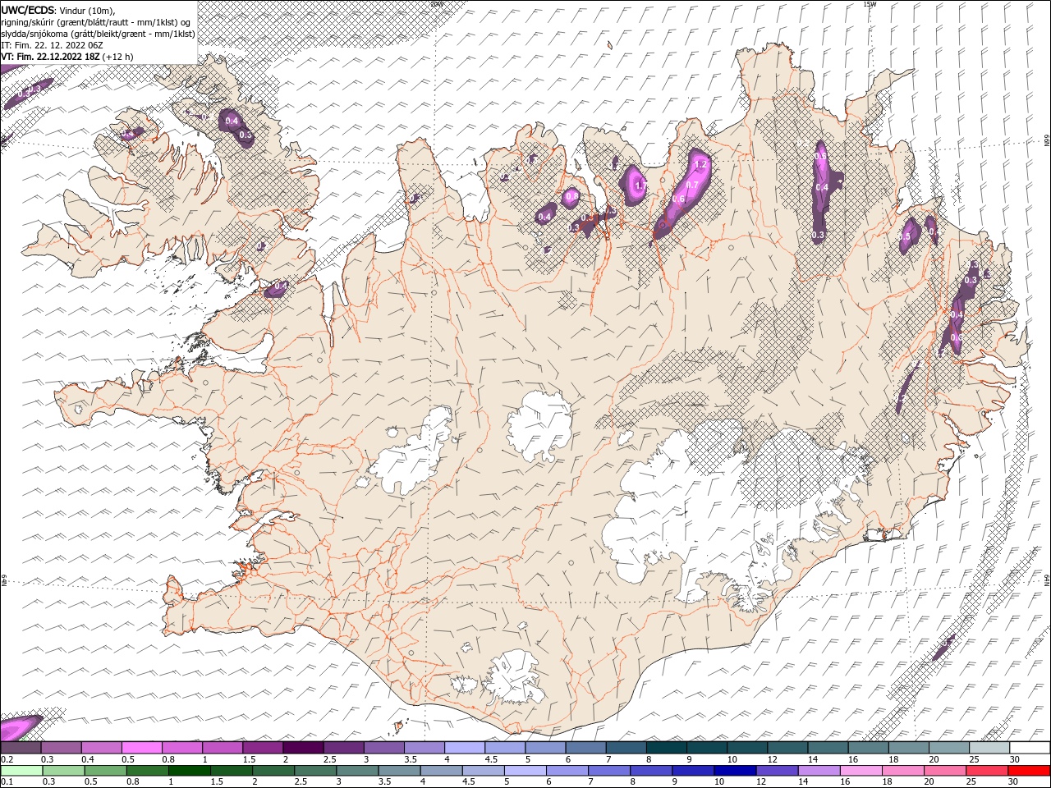
Task: Pick the darkest purple 2 snow legend swatch
Action: point(302,748)
